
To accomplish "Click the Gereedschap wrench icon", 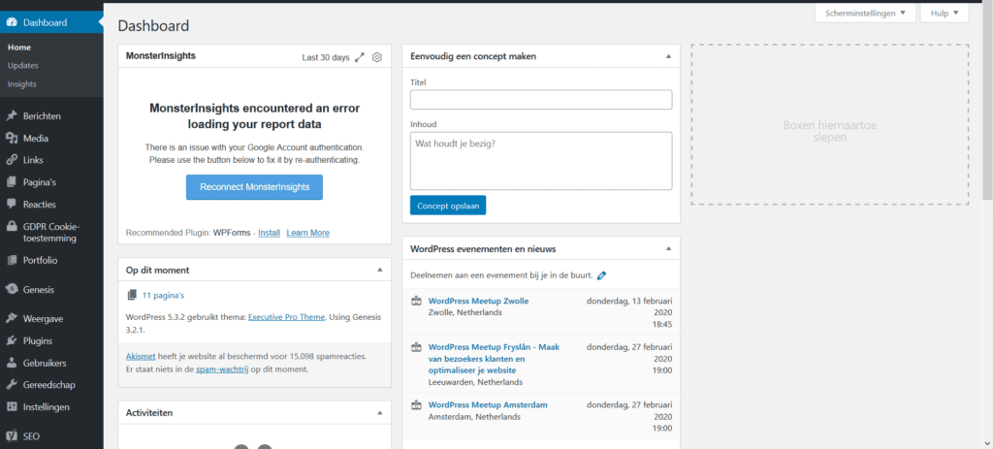I will (12, 385).
